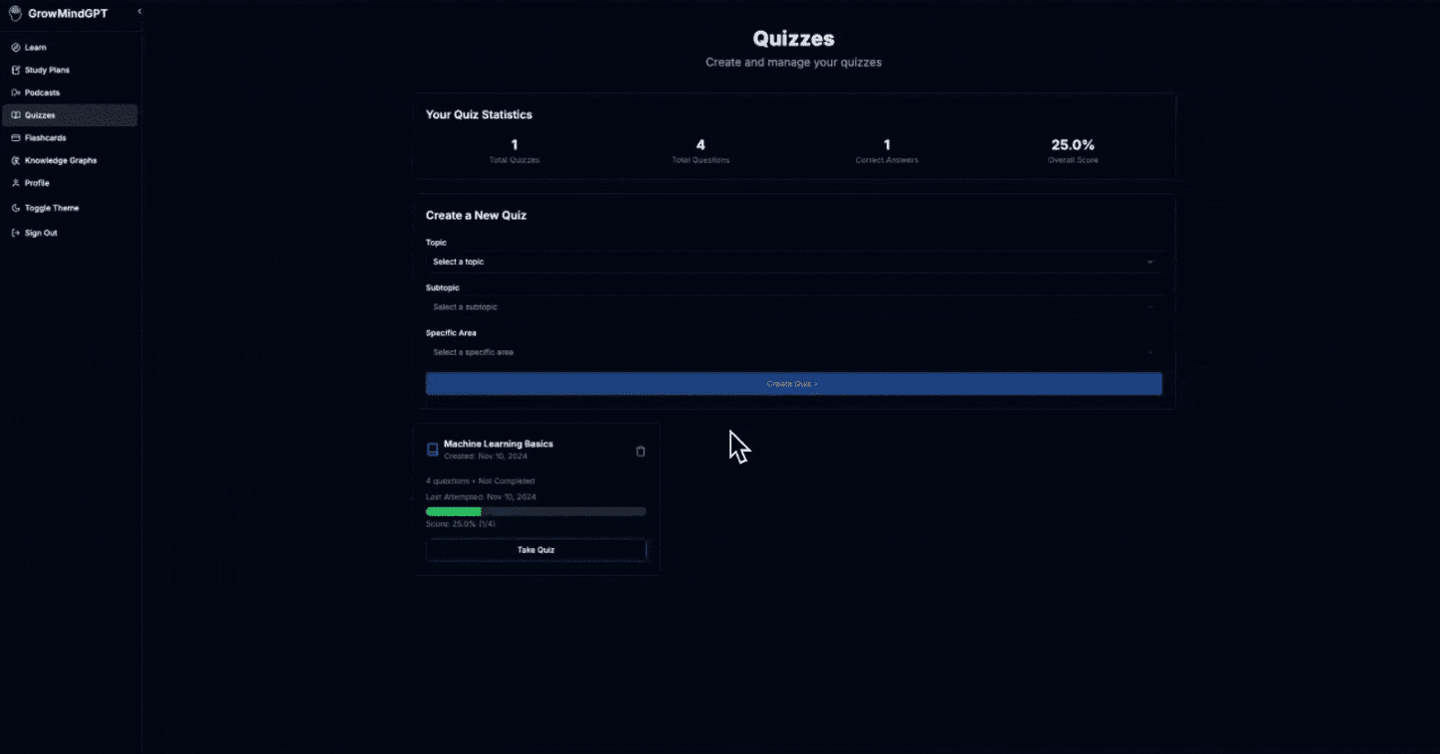The image size is (1440, 754).
Task: Click 'Last Attempted: Nov 10, 2024' text
Action: pyautogui.click(x=482, y=496)
